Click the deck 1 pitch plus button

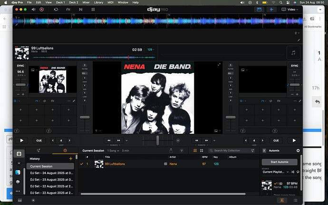point(23,95)
